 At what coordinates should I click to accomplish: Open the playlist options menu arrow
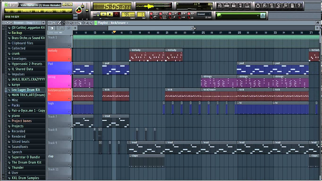50,23
